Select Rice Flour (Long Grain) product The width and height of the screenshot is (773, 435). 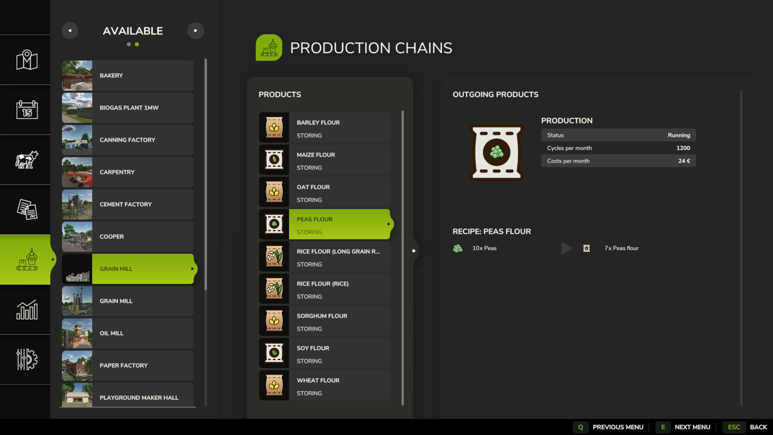pyautogui.click(x=339, y=257)
